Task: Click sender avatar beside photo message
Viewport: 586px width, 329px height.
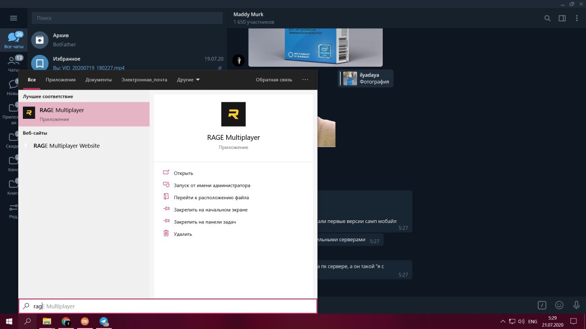Action: click(x=238, y=60)
